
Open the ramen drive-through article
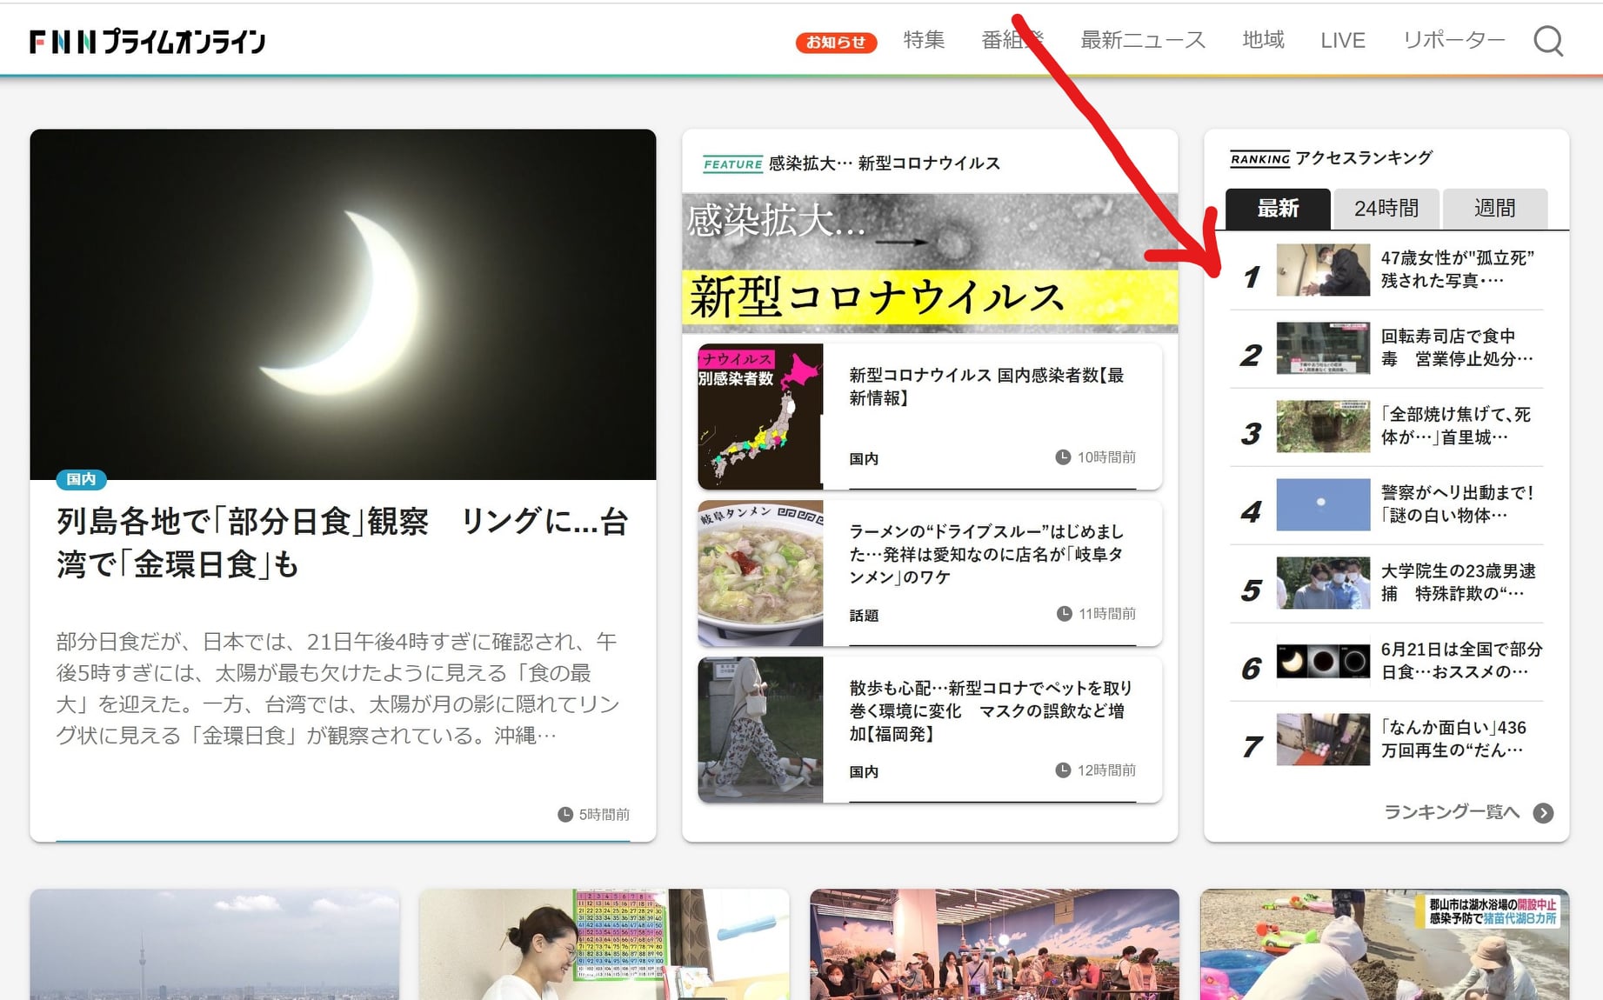point(985,554)
